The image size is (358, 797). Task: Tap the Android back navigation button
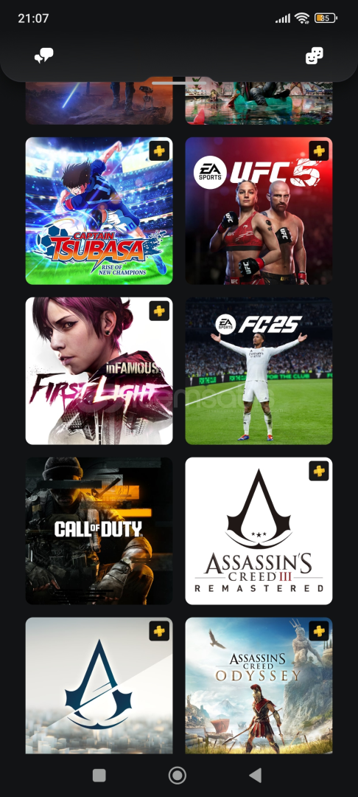tap(256, 775)
